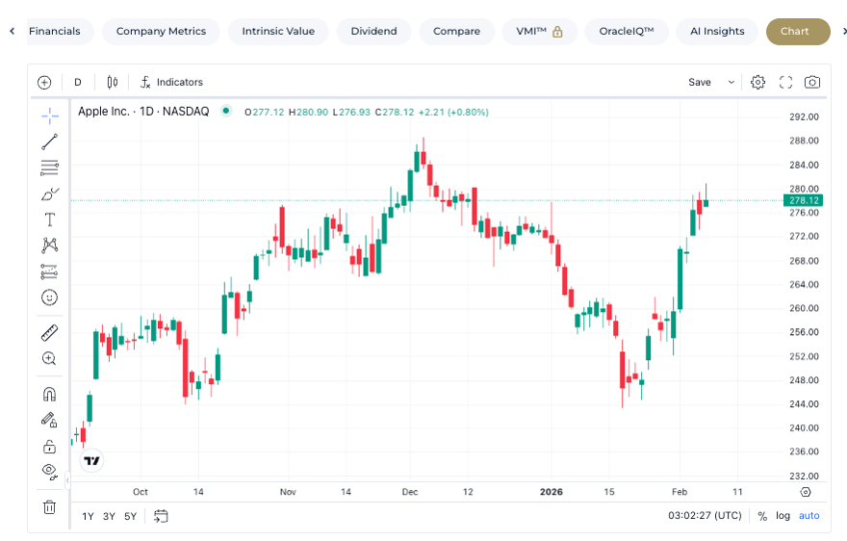Select the Trend Line drawing tool
The height and width of the screenshot is (541, 847).
[49, 142]
